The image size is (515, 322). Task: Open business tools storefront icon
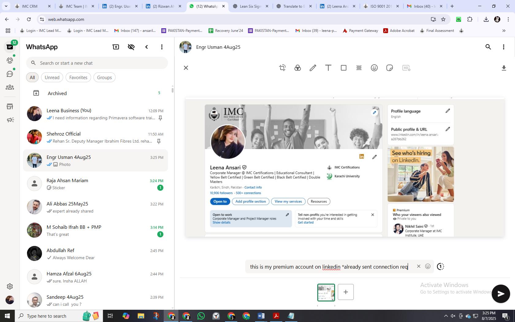point(10,106)
